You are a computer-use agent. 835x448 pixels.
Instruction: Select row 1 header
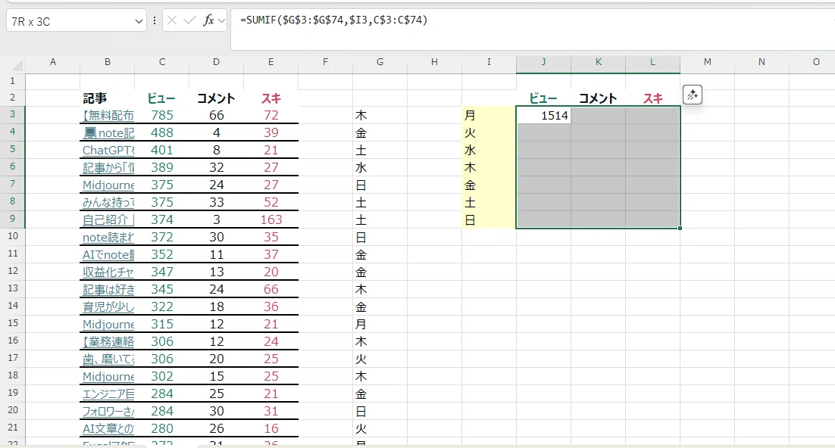[13, 81]
